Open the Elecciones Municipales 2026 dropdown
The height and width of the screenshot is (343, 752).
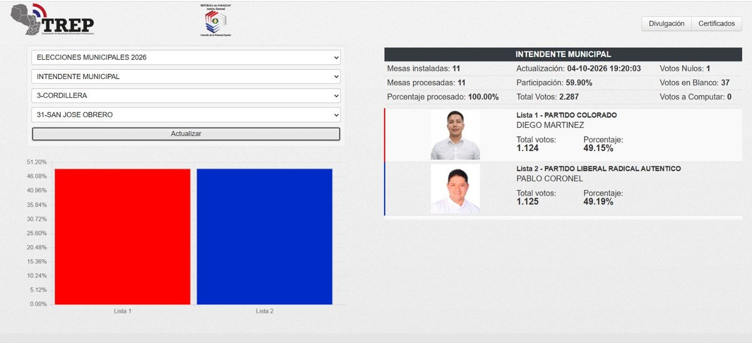pyautogui.click(x=186, y=57)
